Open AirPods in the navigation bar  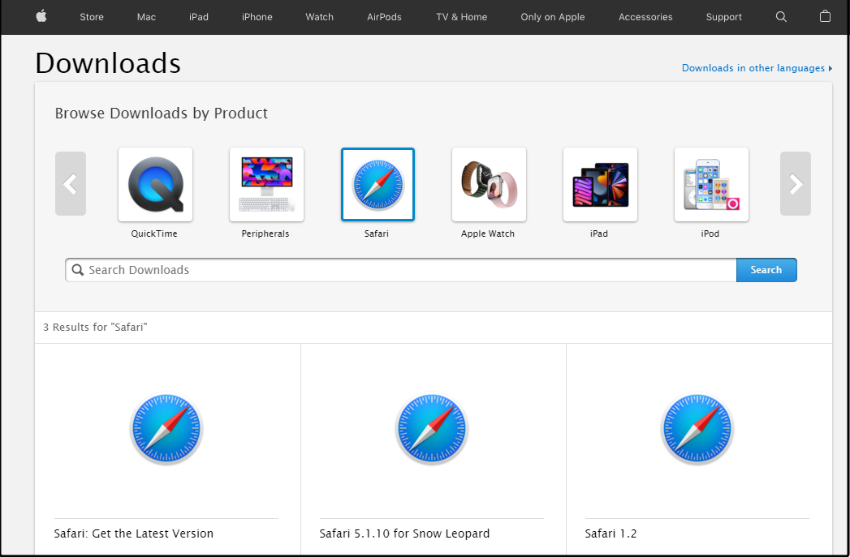coord(384,17)
